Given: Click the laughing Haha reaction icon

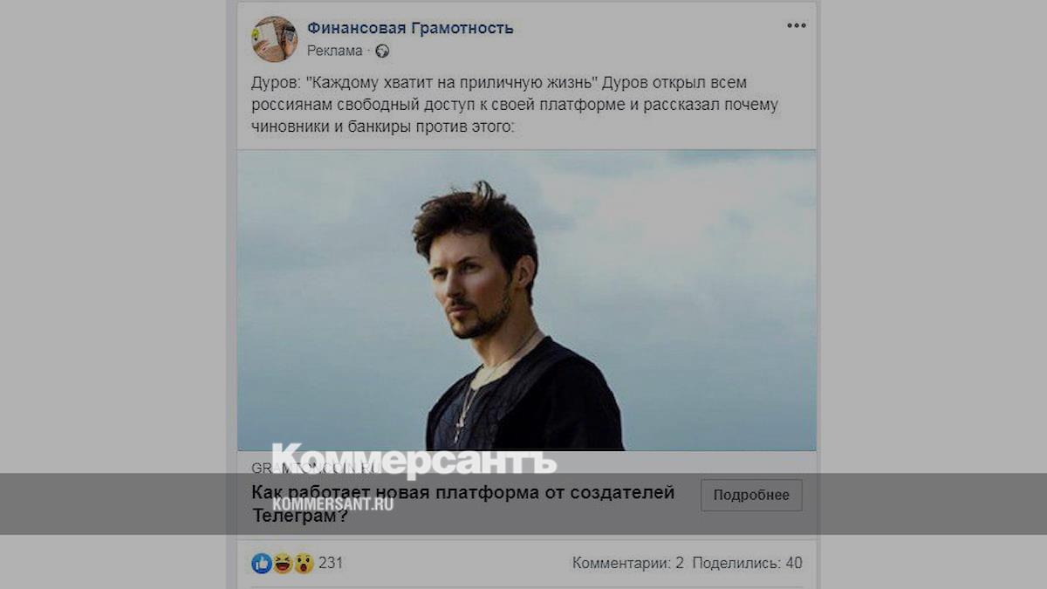Looking at the screenshot, I should tap(283, 563).
